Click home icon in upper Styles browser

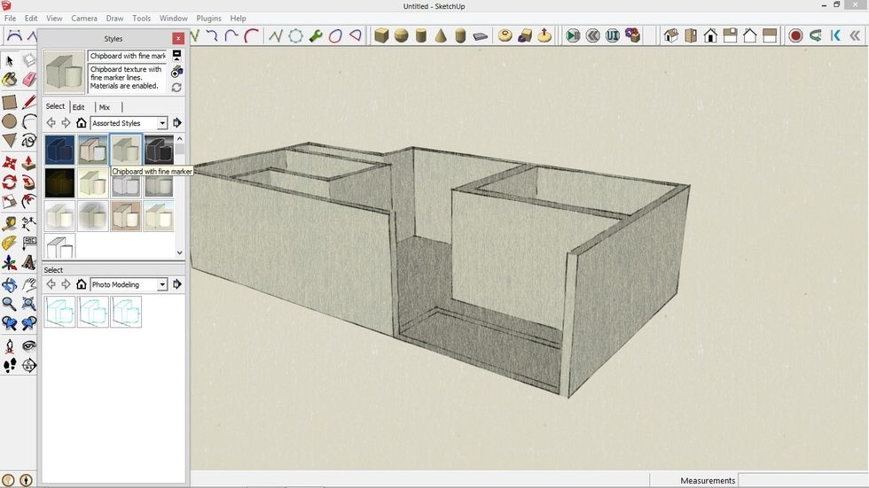tap(82, 123)
